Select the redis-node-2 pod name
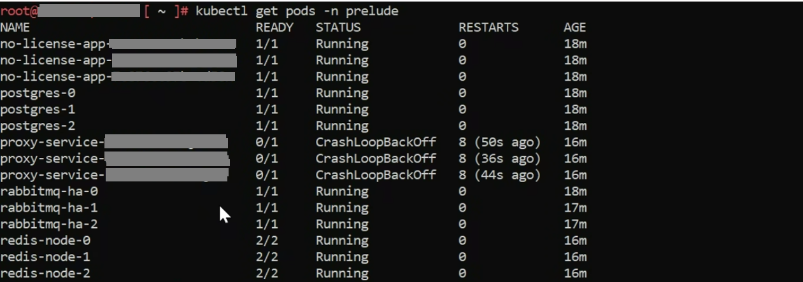Screen dimensions: 803x282 (45, 274)
